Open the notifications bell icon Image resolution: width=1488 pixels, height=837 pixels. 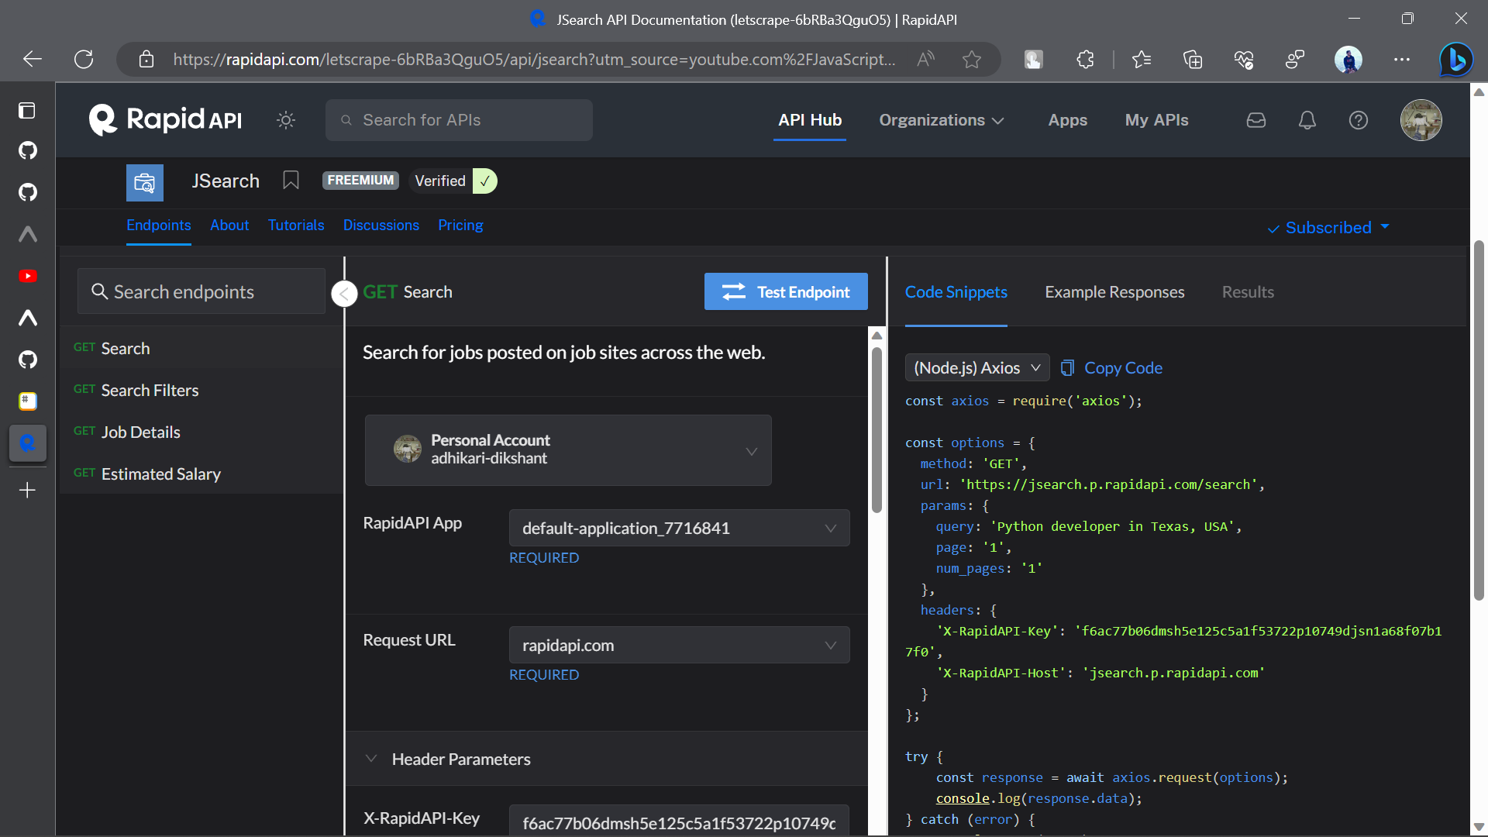pyautogui.click(x=1307, y=120)
